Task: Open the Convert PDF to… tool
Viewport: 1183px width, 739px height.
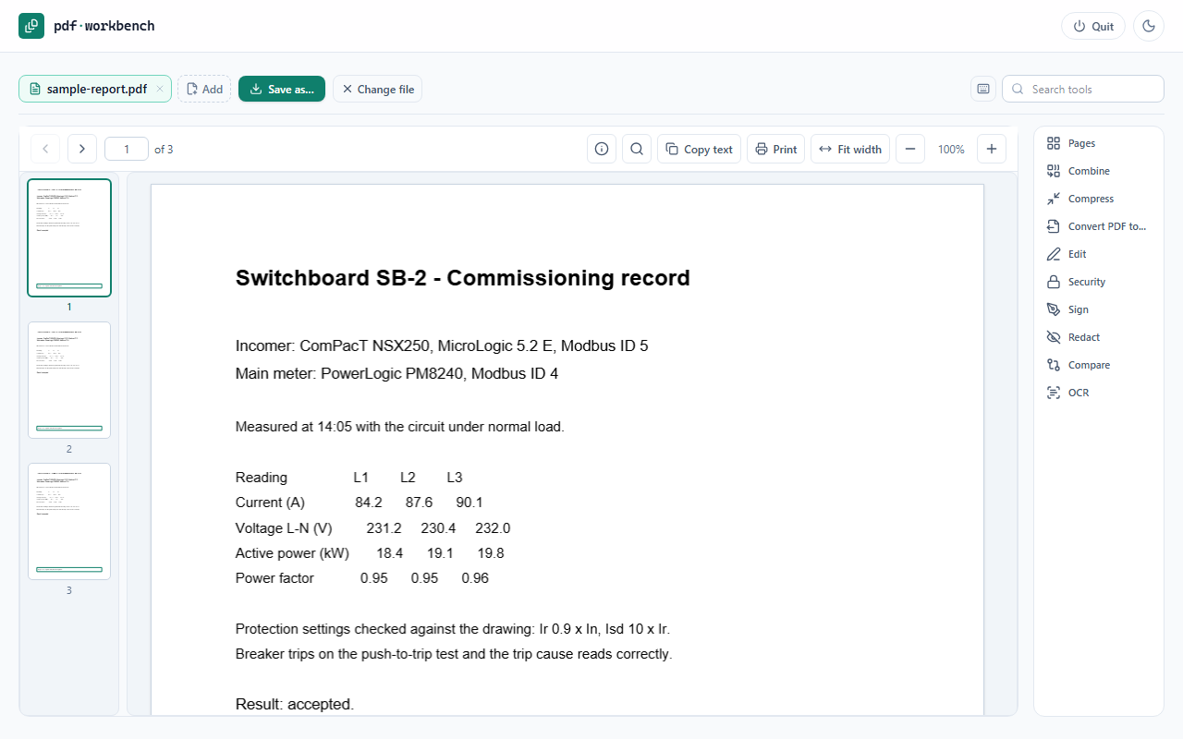Action: click(1098, 226)
